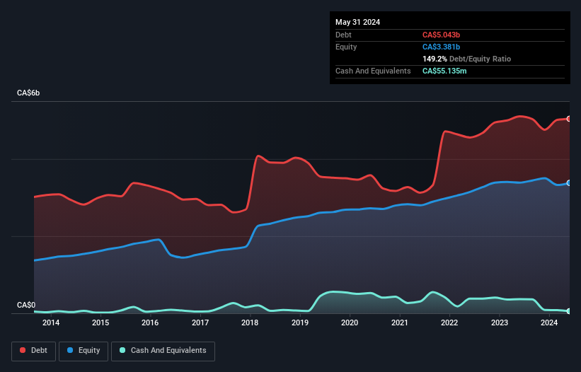Toggle the Cash And Equivalents series in the legend
Screen dimensions: 581x372
point(163,351)
